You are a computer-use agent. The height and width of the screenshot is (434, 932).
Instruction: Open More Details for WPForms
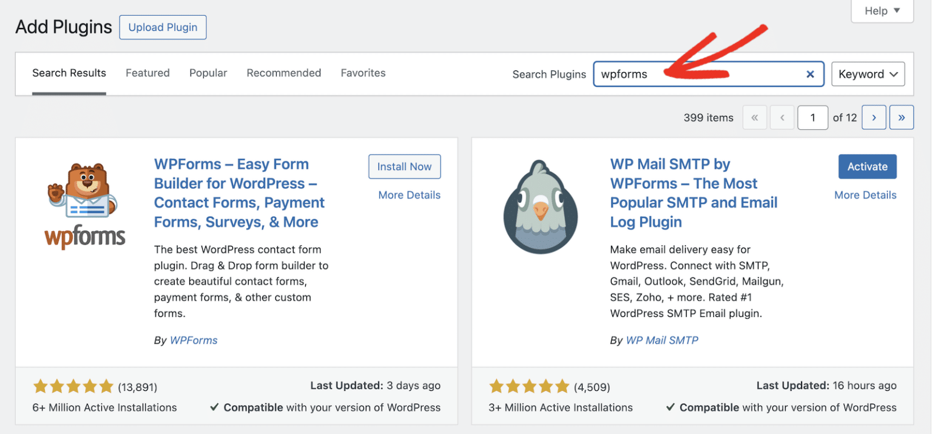tap(409, 195)
